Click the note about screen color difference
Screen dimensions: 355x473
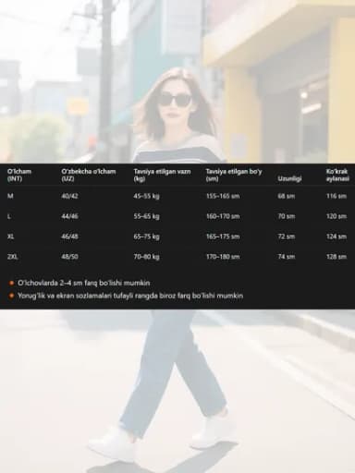point(130,296)
